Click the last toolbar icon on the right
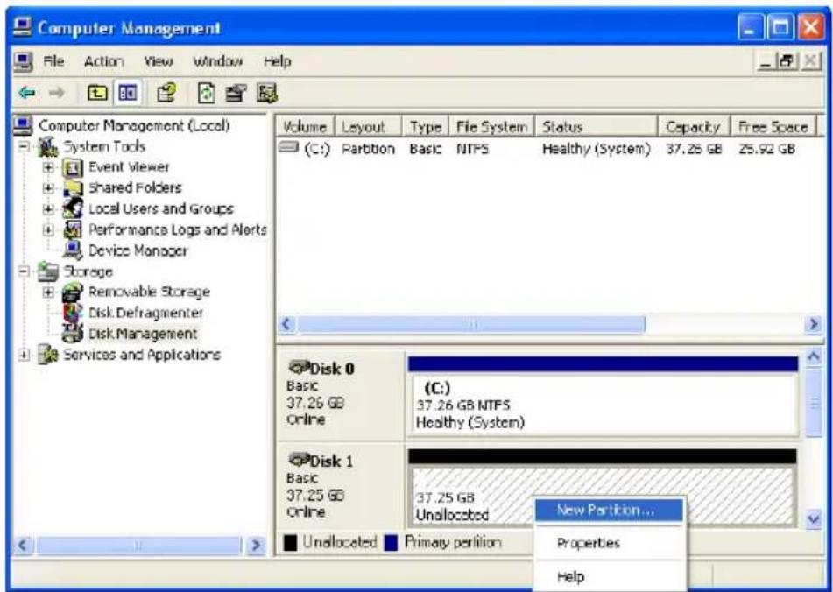Viewport: 833px width, 592px height. [x=266, y=94]
